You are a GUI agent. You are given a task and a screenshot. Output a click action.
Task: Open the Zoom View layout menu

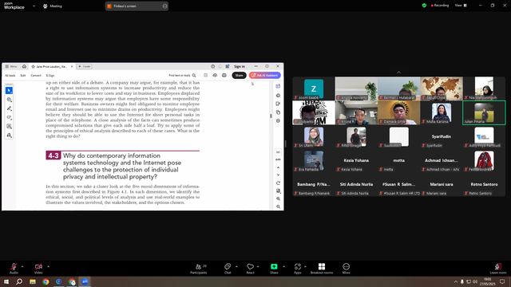461,6
